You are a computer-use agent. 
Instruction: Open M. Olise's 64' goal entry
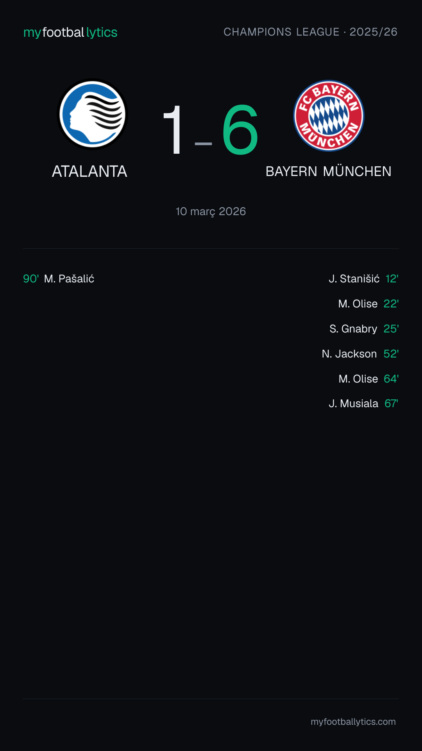(x=368, y=379)
